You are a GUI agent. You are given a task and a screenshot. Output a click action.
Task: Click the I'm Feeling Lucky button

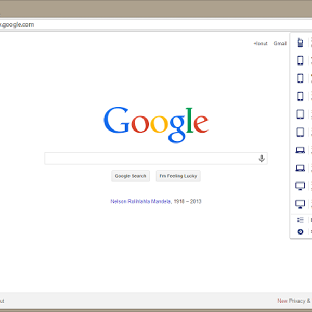(178, 176)
